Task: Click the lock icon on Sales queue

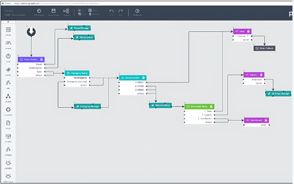Action: [x=248, y=31]
